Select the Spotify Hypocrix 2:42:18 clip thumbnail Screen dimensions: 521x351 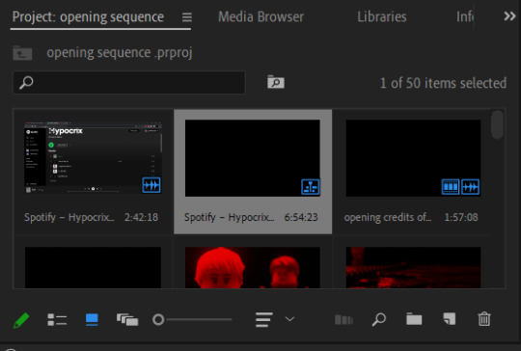[93, 158]
